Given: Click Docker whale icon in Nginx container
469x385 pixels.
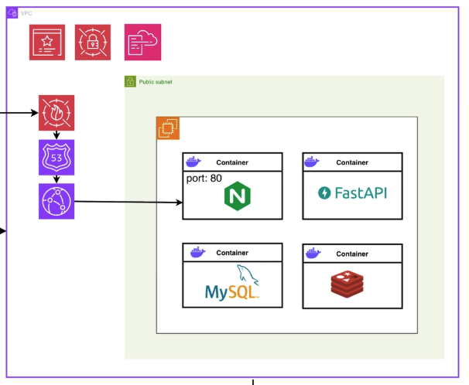Looking at the screenshot, I should click(193, 162).
